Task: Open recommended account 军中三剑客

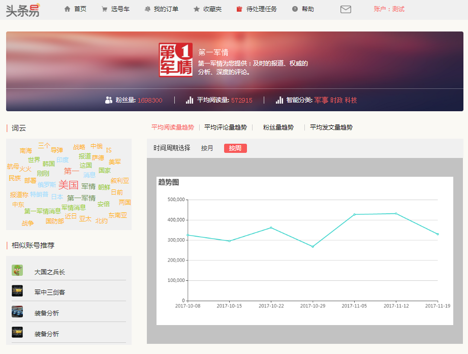Action: [50, 293]
